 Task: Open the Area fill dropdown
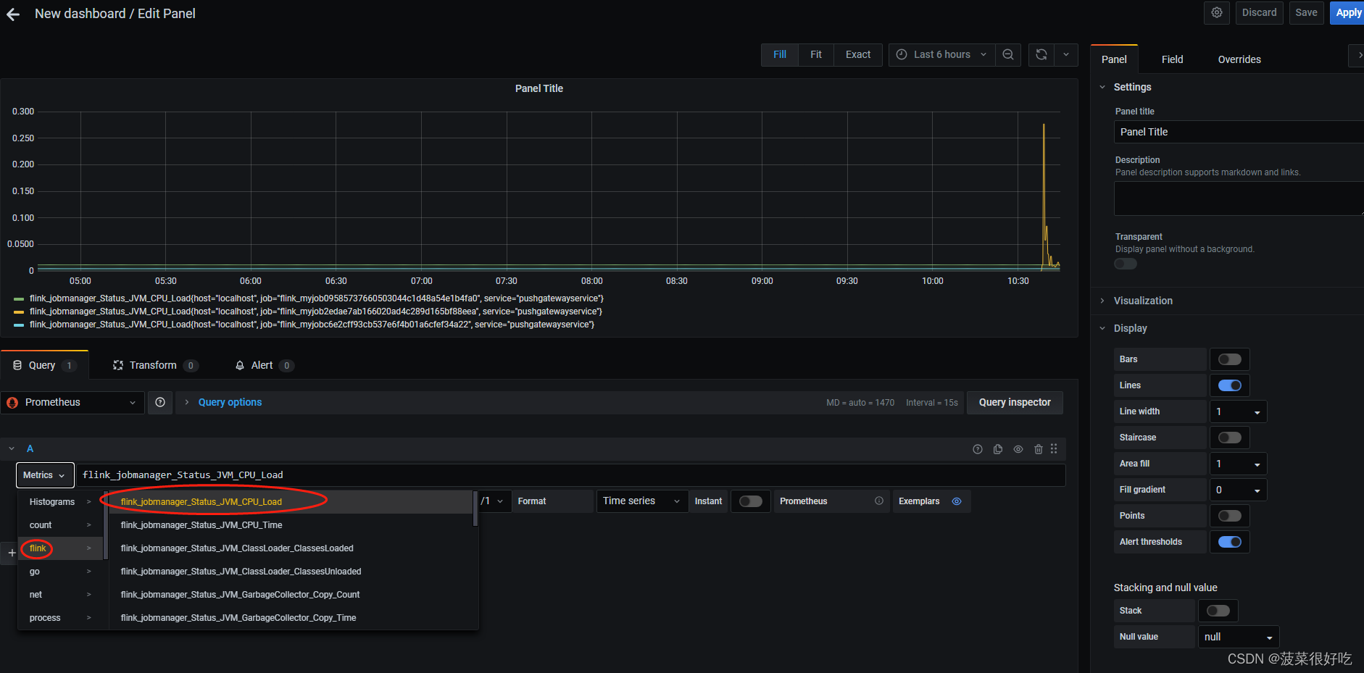pos(1238,464)
